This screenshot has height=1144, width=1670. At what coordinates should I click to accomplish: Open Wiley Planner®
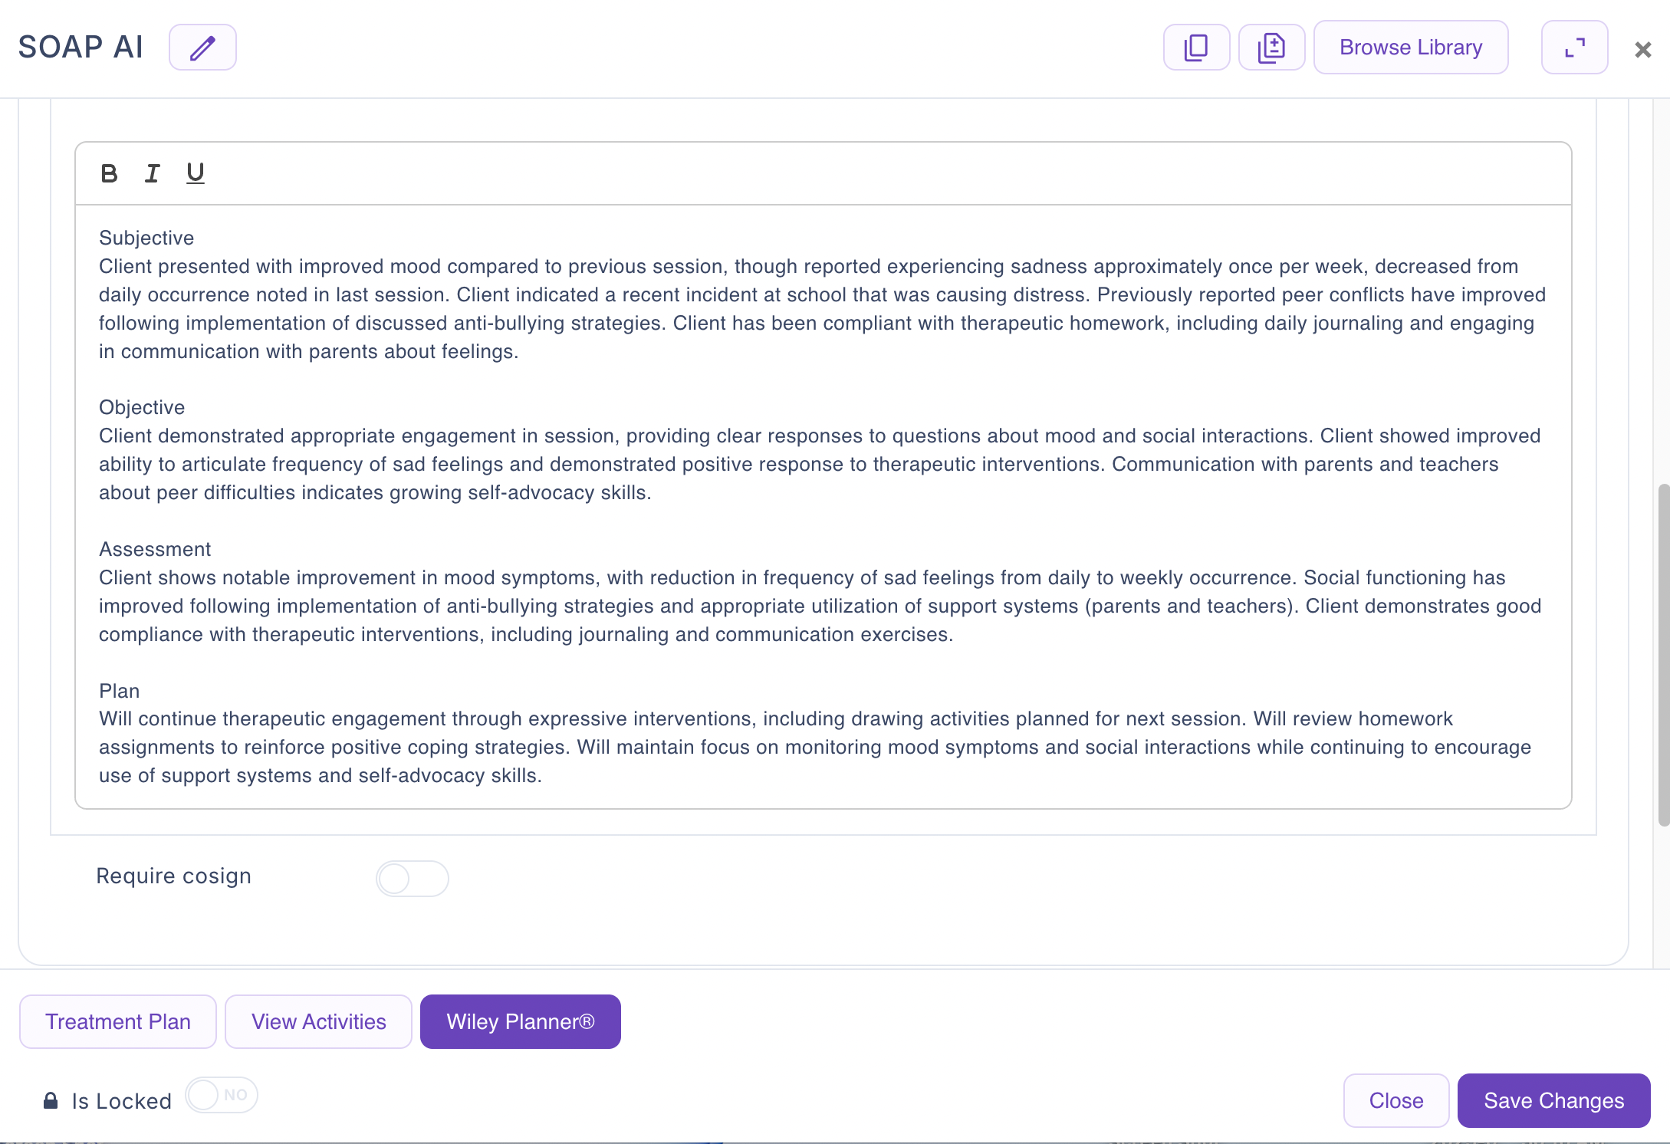pyautogui.click(x=521, y=1022)
